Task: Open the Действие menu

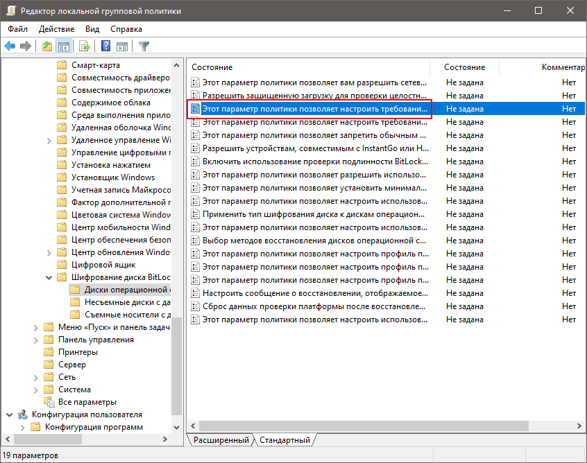Action: pyautogui.click(x=56, y=29)
